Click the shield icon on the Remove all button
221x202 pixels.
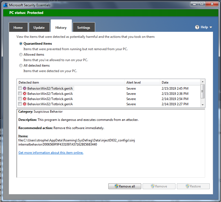coord(117,186)
